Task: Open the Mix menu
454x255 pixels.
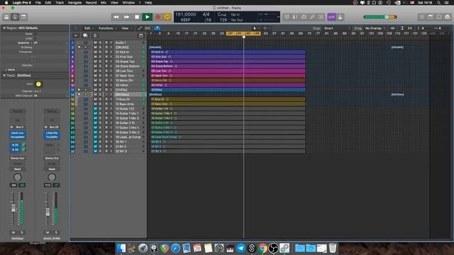Action: pos(104,3)
